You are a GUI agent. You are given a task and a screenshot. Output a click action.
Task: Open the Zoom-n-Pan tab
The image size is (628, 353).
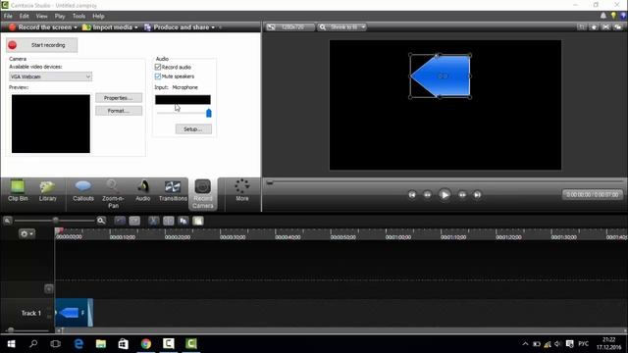(x=113, y=194)
